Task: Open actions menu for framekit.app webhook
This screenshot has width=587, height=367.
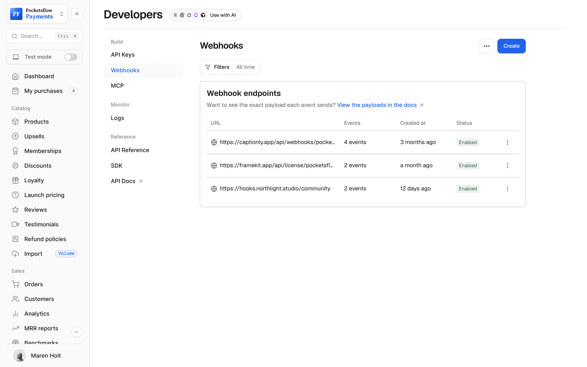Action: [x=507, y=165]
